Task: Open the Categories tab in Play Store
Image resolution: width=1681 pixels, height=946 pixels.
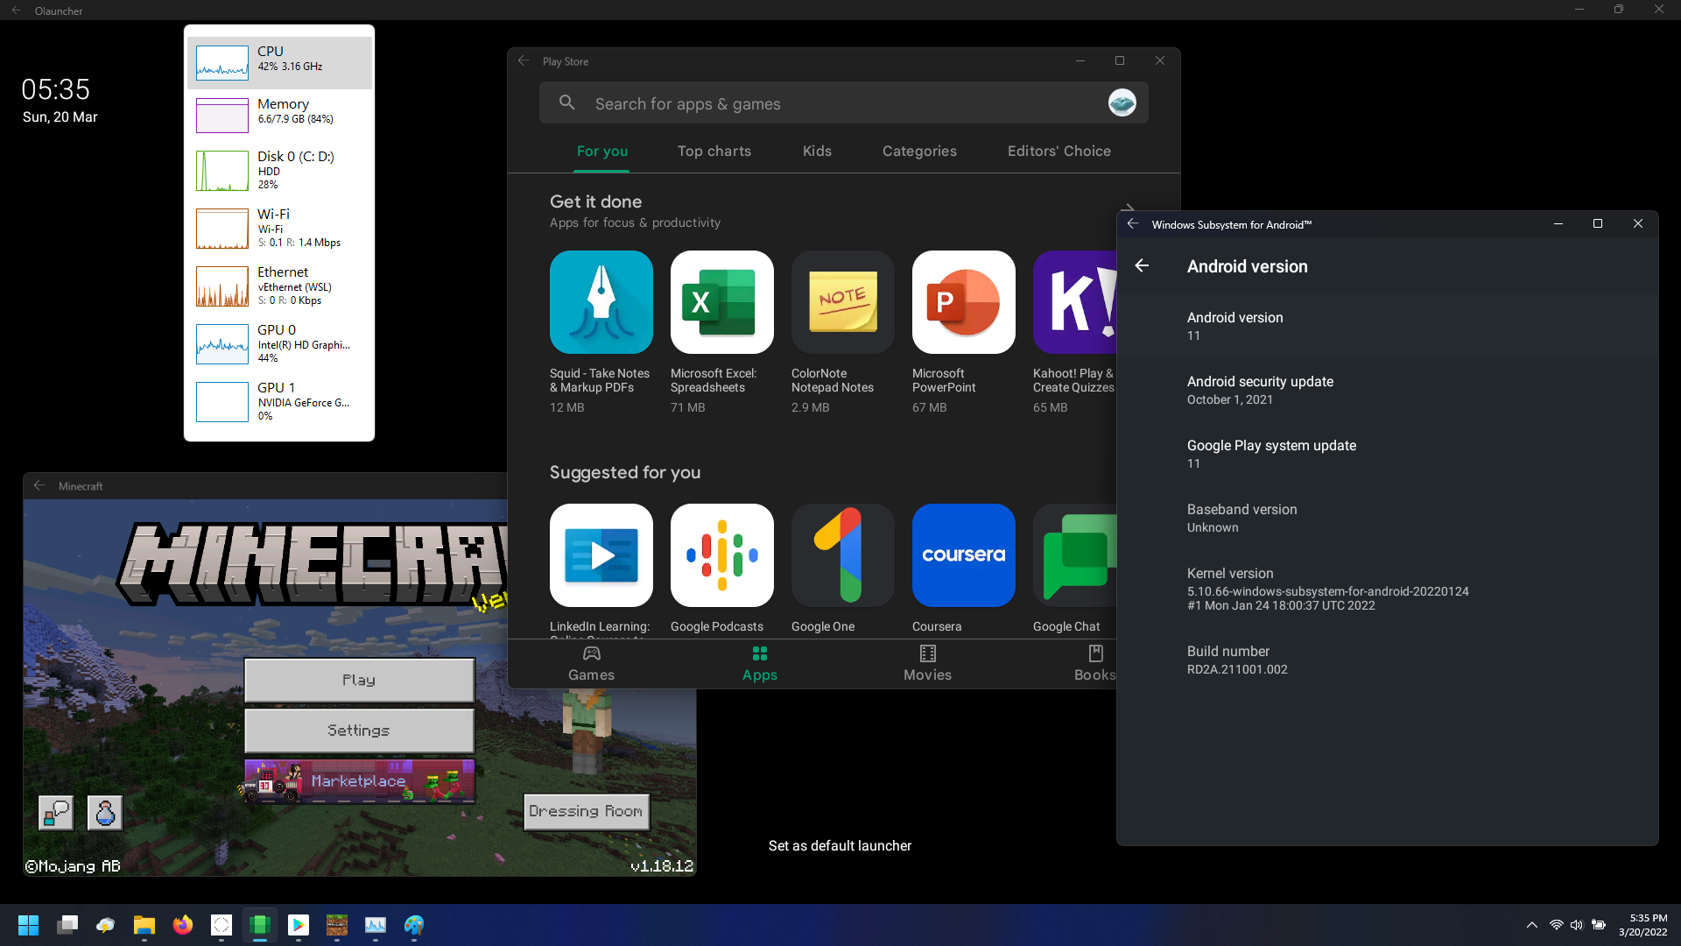Action: [x=918, y=151]
